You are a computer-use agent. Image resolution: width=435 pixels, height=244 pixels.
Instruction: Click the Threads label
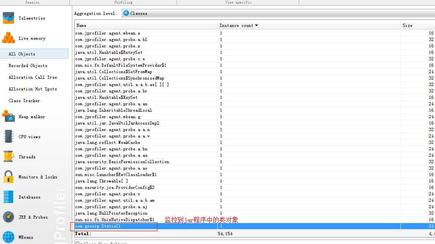(x=27, y=156)
